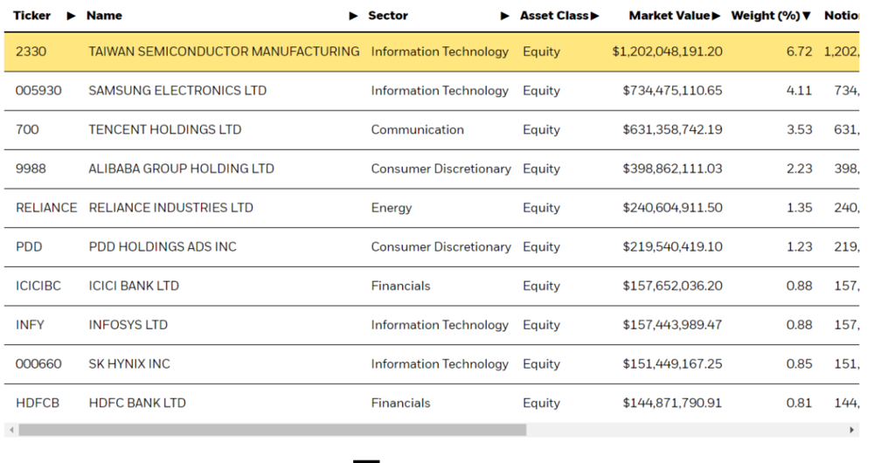This screenshot has height=463, width=874.
Task: Select ticker HDFCB
Action: coord(38,402)
